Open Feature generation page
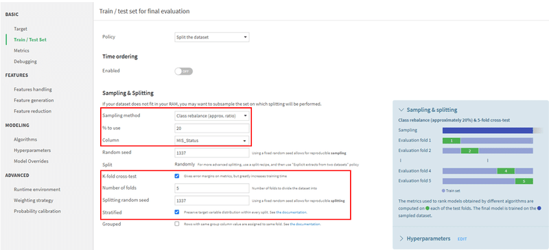 tap(34, 100)
